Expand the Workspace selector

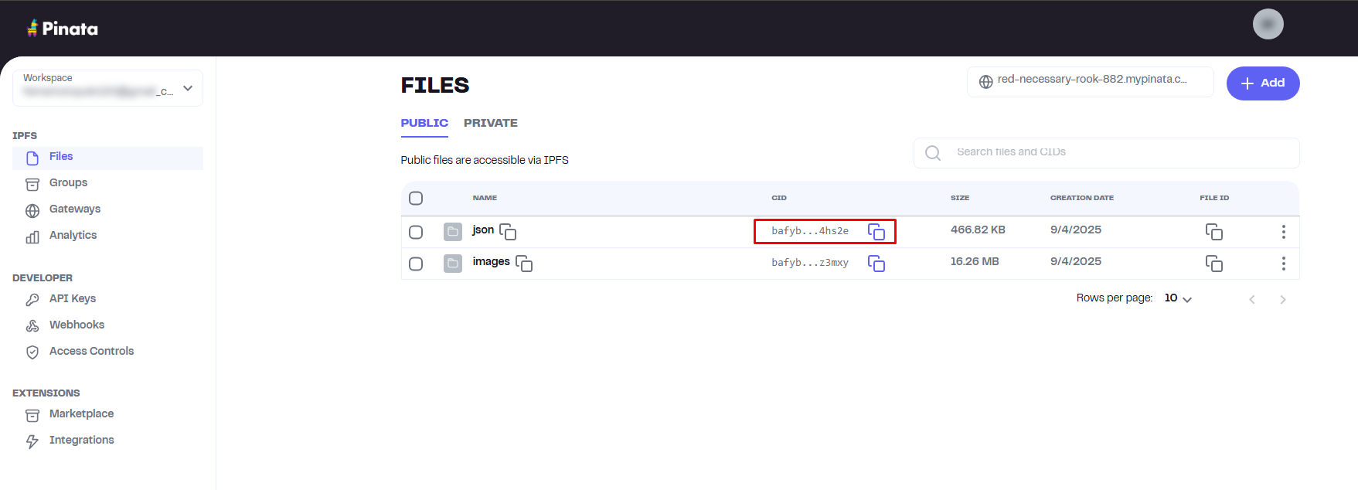coord(188,88)
